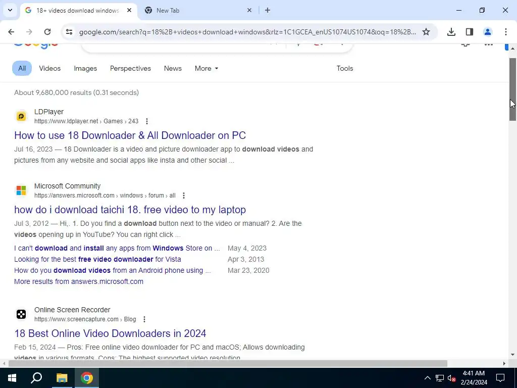Select the All search filter
517x388 pixels.
point(22,68)
